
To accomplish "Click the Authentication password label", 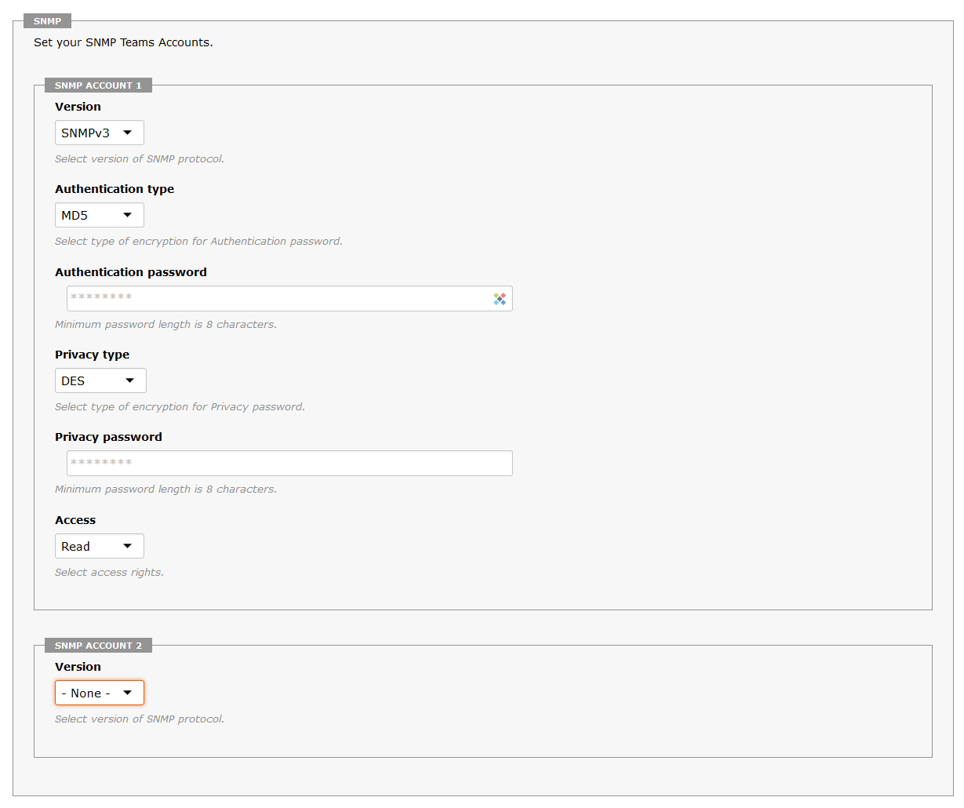I will click(x=131, y=272).
